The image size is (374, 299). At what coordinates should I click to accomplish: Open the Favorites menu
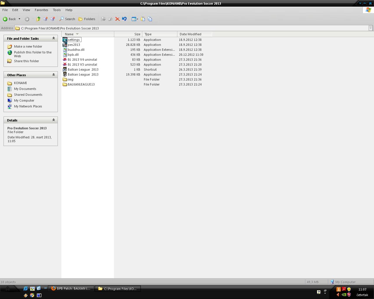click(x=41, y=10)
